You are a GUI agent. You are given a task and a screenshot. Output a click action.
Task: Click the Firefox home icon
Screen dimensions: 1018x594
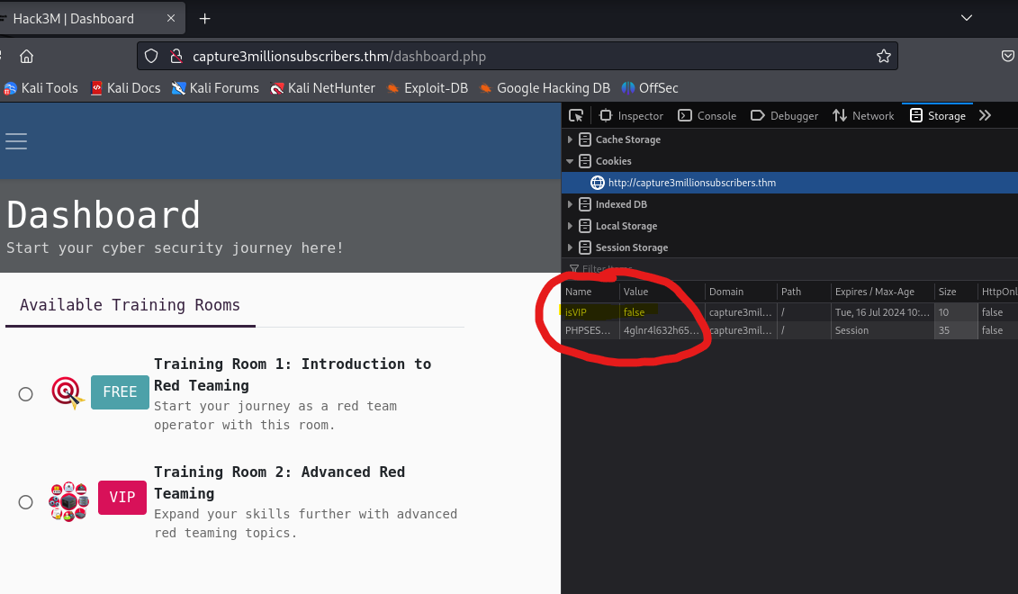pos(26,56)
